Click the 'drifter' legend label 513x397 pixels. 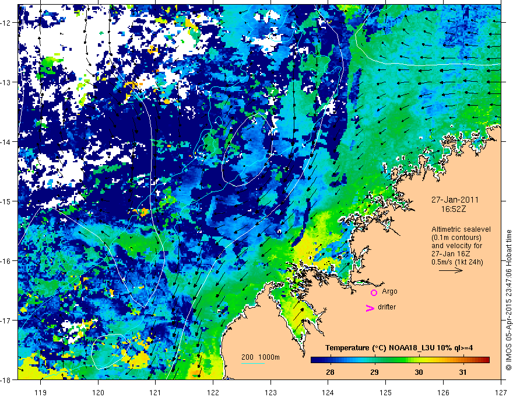[x=386, y=307]
